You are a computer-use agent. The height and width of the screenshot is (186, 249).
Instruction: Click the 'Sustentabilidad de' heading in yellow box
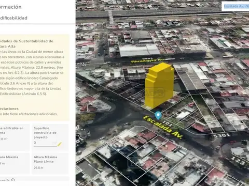pyautogui.click(x=36, y=41)
